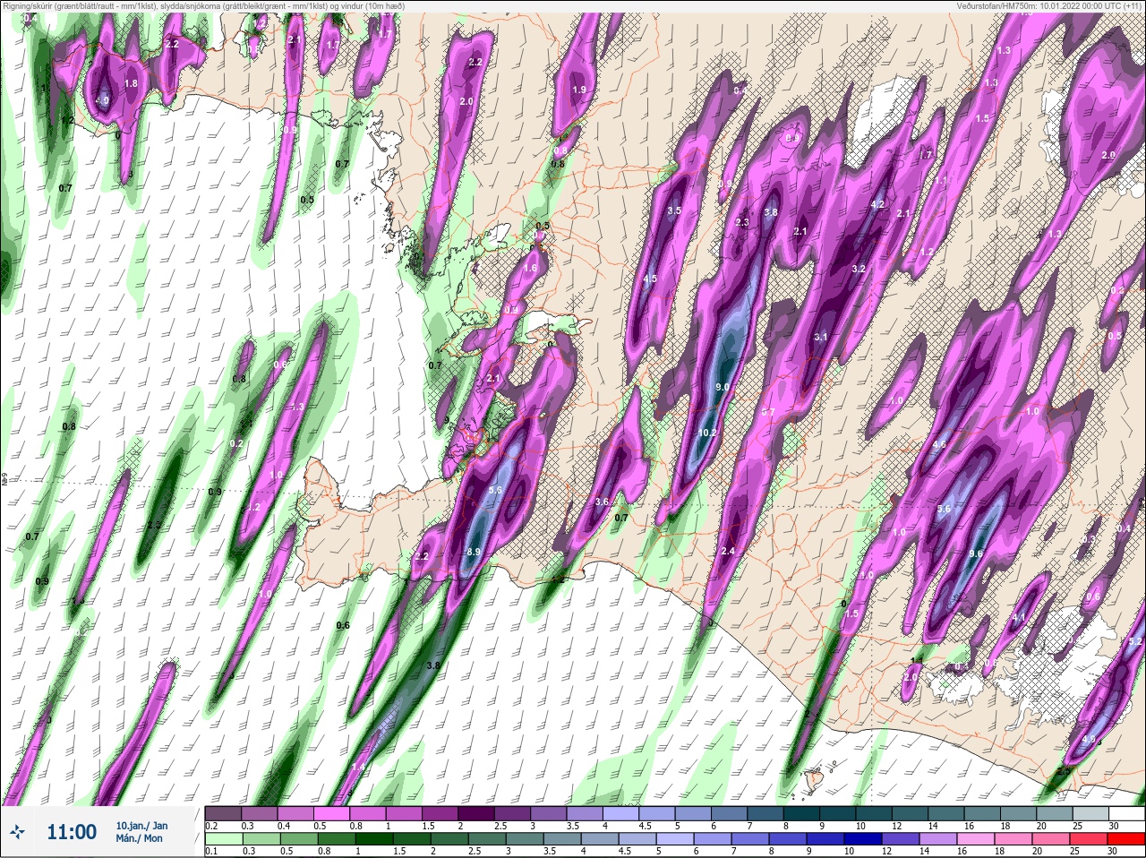The width and height of the screenshot is (1146, 858).
Task: Click the 4.2 precipitation value on the map
Action: 877,204
